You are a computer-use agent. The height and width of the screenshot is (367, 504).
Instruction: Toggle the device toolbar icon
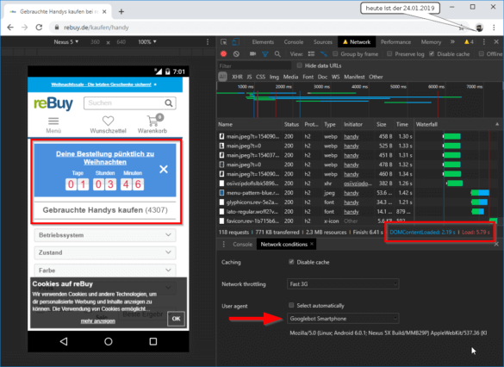click(x=236, y=41)
